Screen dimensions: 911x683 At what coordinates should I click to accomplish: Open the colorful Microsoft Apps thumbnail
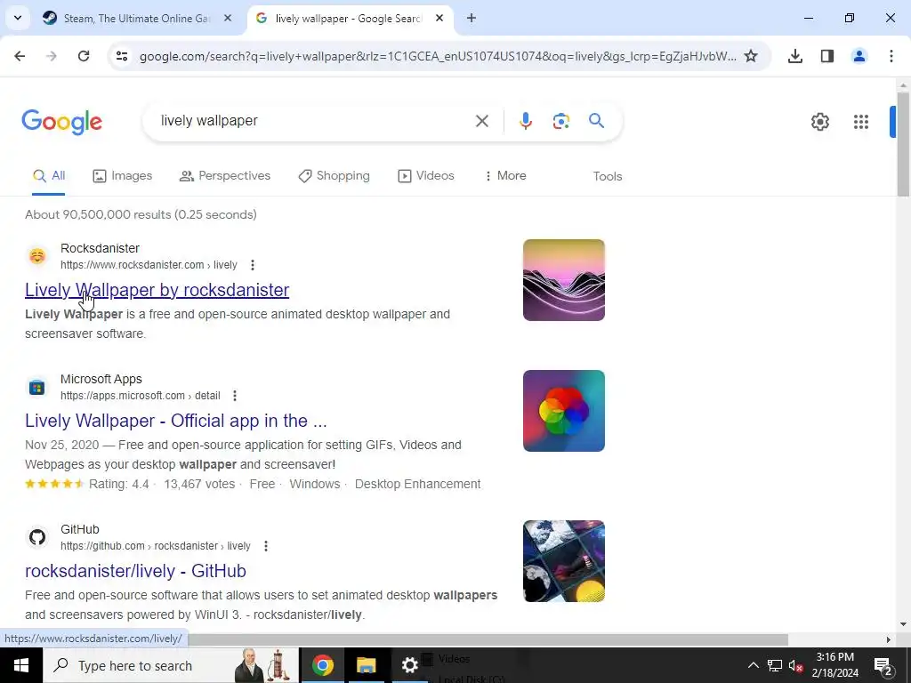(563, 411)
